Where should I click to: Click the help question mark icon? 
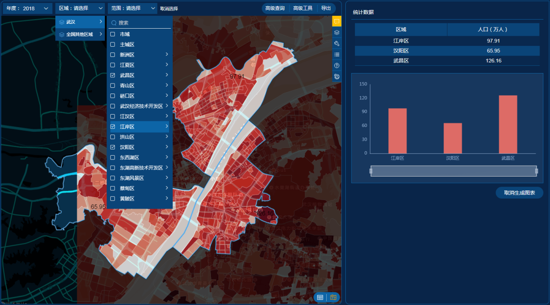[337, 66]
